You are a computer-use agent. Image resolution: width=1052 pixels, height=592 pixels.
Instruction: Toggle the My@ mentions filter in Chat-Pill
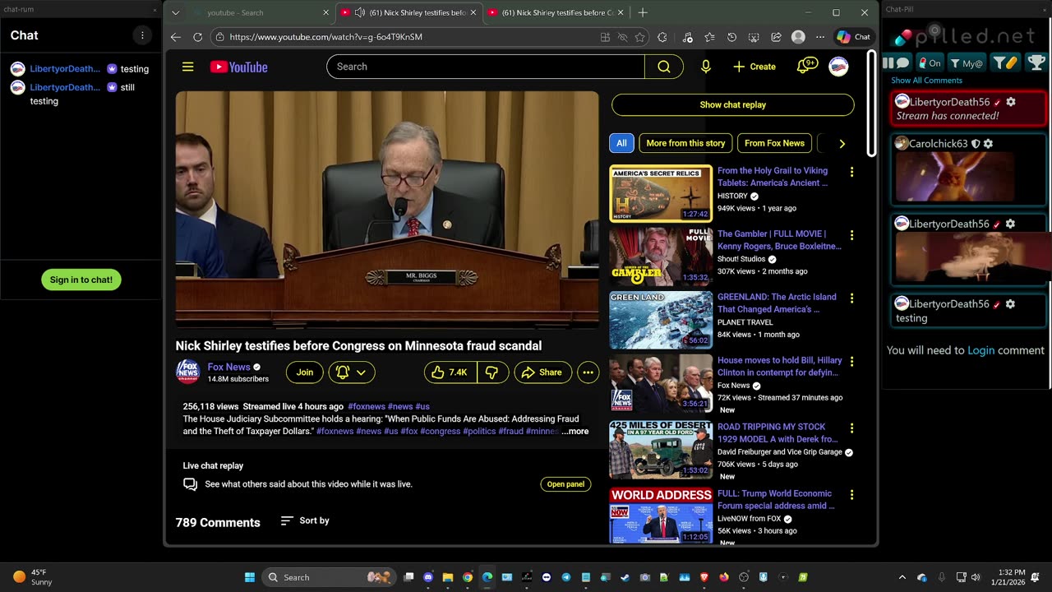[x=967, y=62]
